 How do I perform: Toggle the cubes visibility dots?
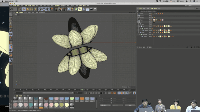[151, 16]
